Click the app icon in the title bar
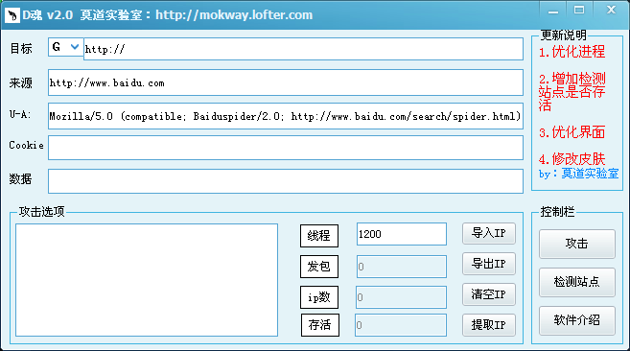The height and width of the screenshot is (351, 630). click(12, 15)
